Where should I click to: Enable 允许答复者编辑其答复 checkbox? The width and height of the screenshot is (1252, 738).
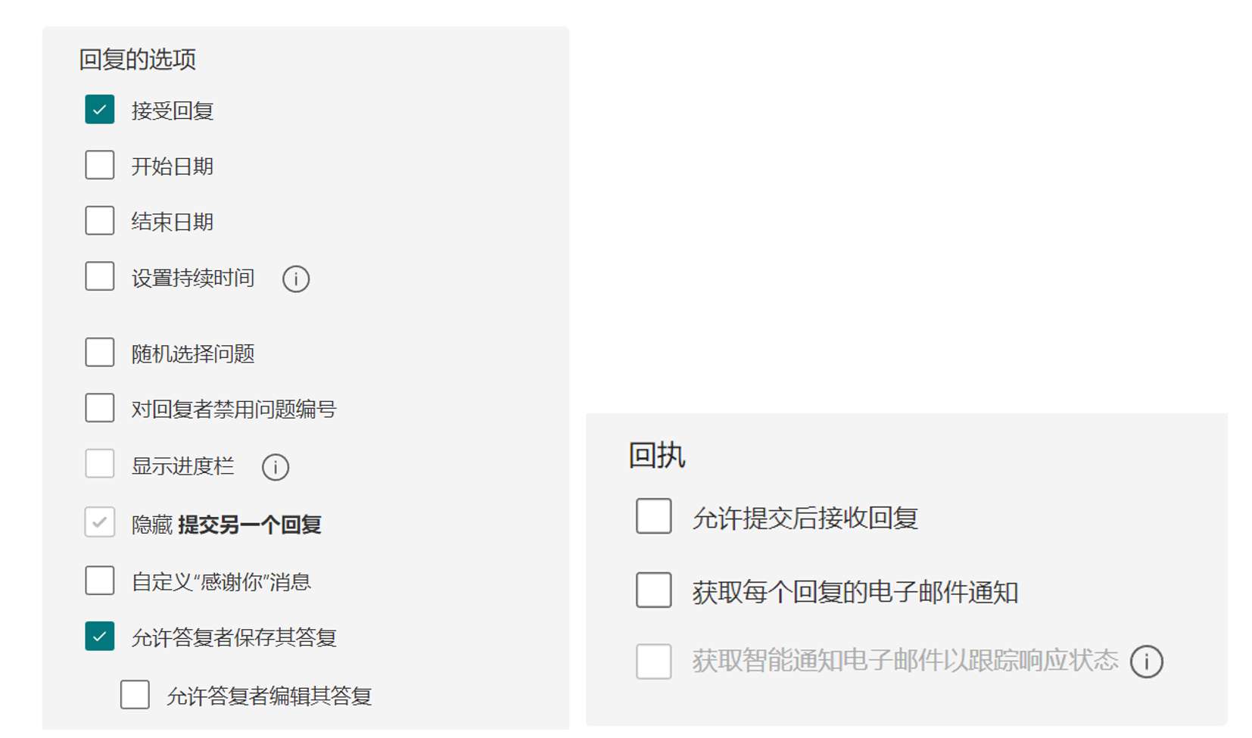[x=135, y=695]
